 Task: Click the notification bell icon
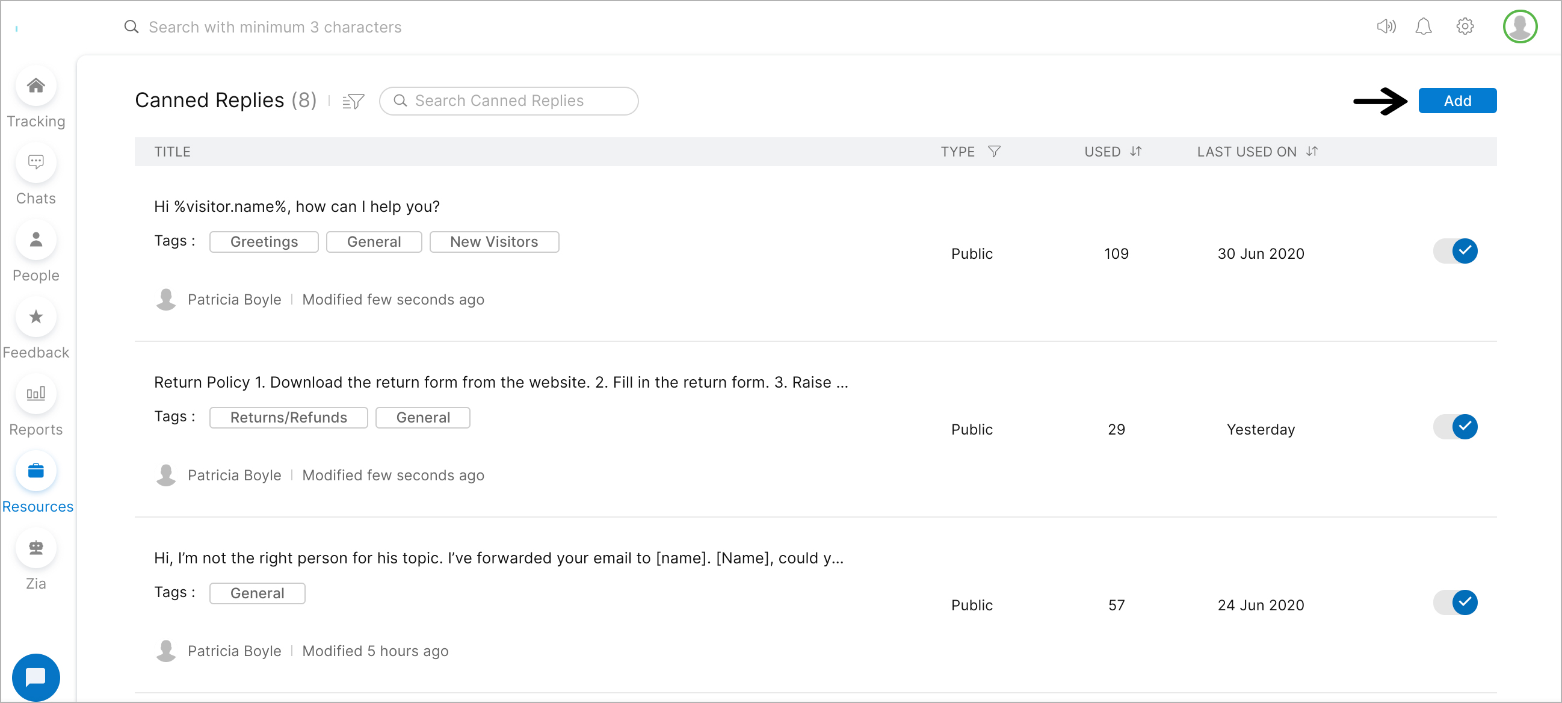pos(1423,26)
